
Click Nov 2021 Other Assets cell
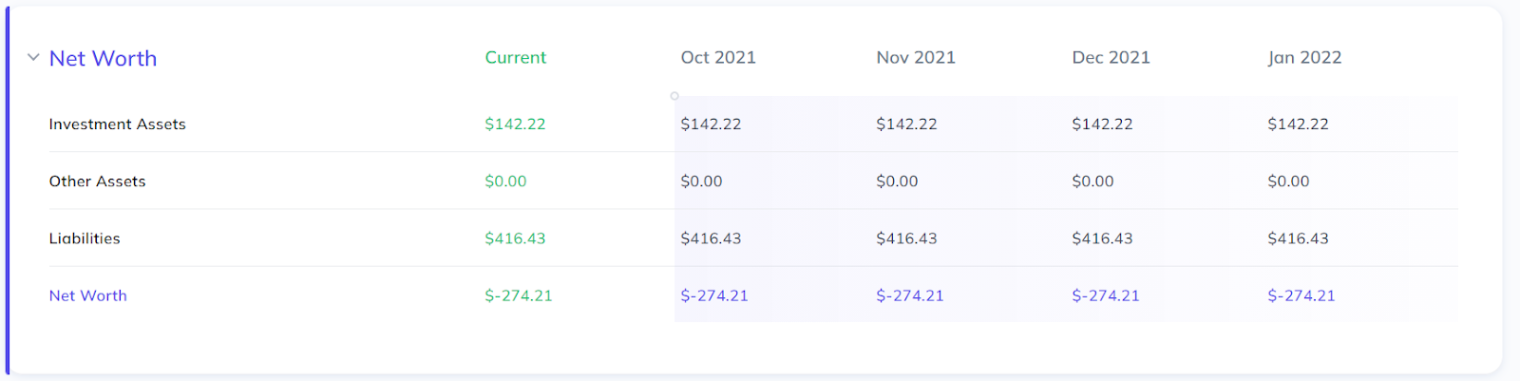897,181
